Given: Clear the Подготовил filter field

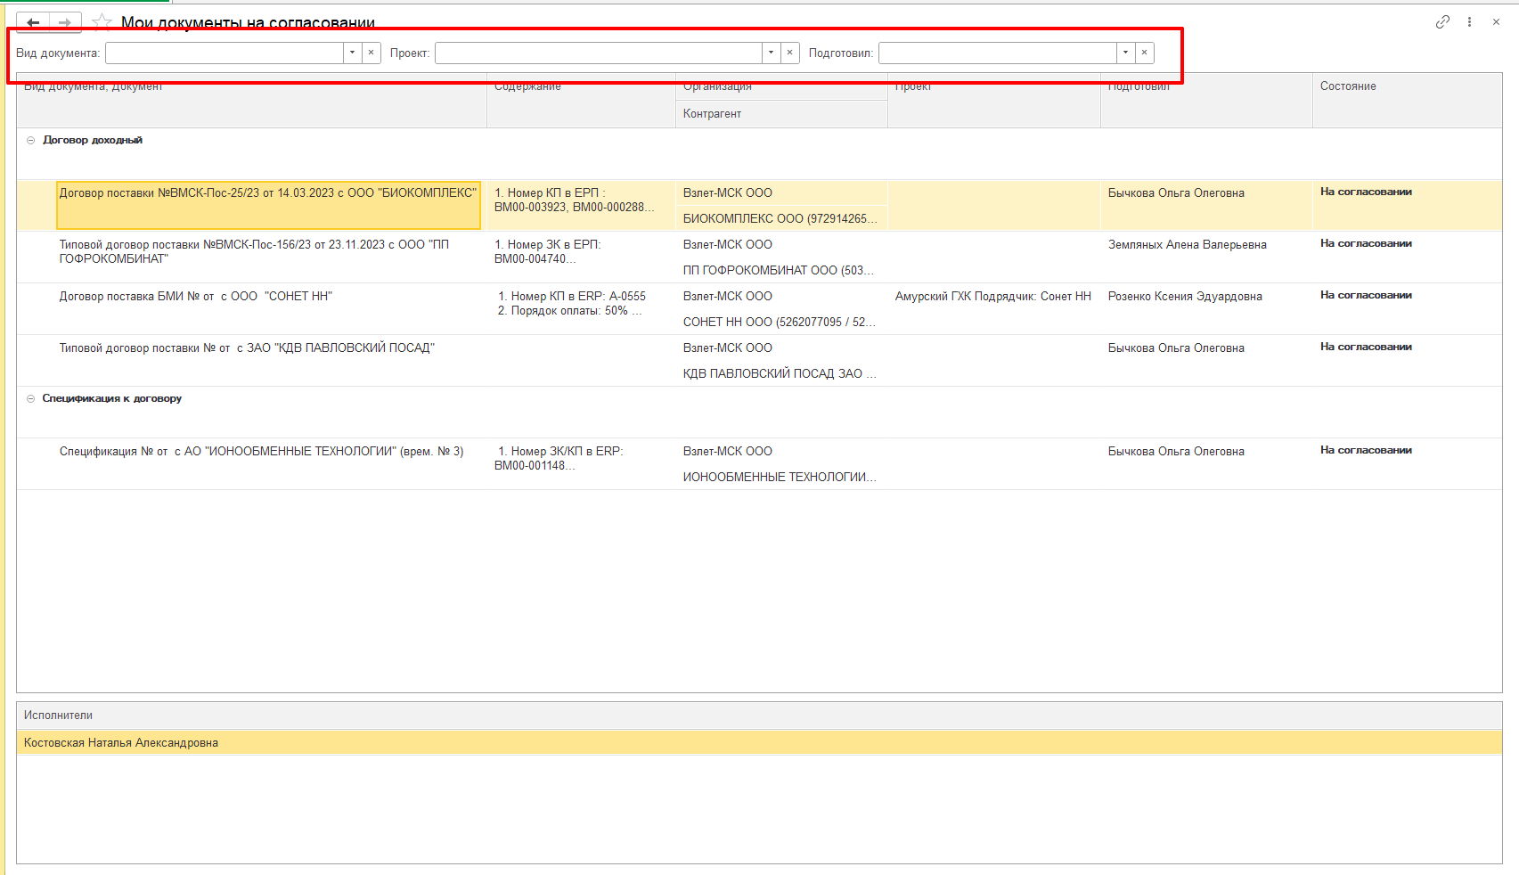Looking at the screenshot, I should [x=1145, y=53].
